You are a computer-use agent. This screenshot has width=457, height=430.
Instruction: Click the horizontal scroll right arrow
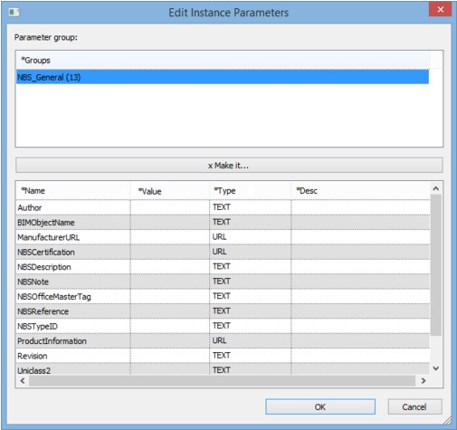pyautogui.click(x=424, y=381)
